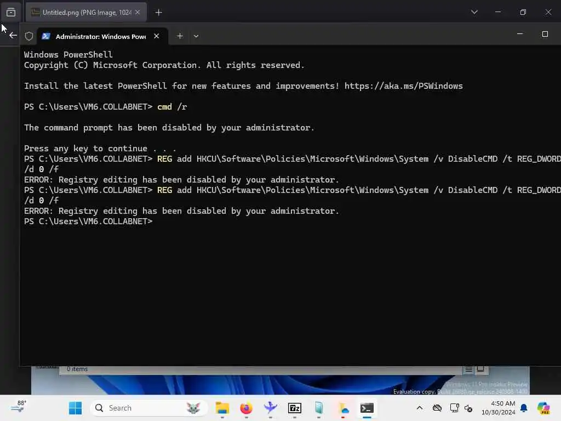This screenshot has height=421, width=561.
Task: Show hidden system tray icons
Action: [420, 408]
